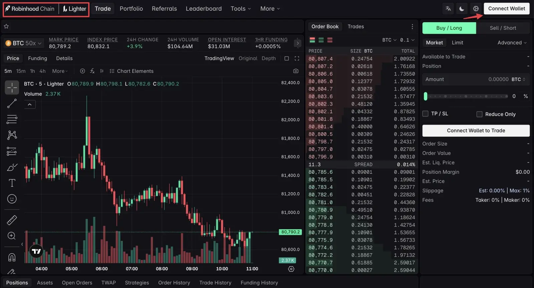Select the brush drawing tool

coord(12,167)
